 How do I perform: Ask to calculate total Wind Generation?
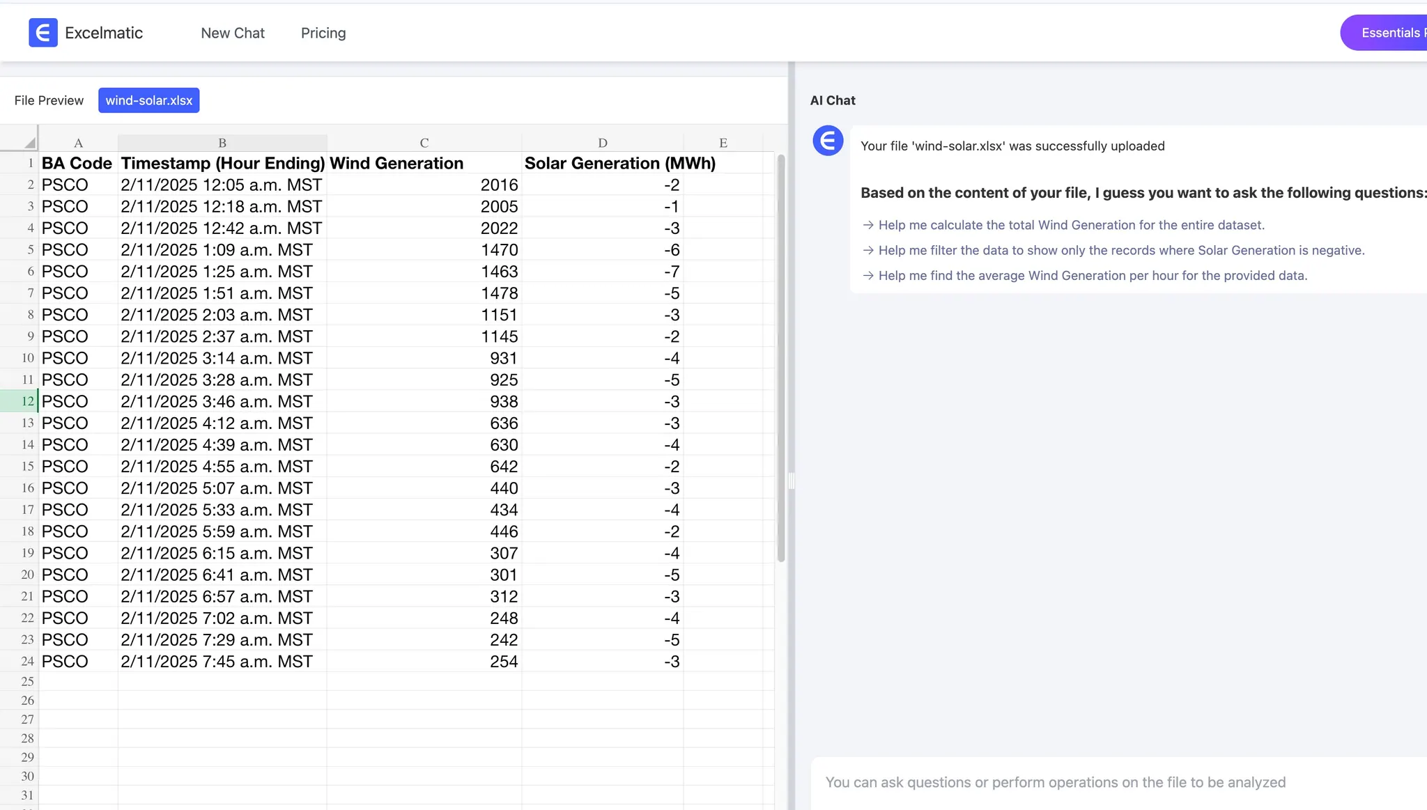(x=1071, y=225)
